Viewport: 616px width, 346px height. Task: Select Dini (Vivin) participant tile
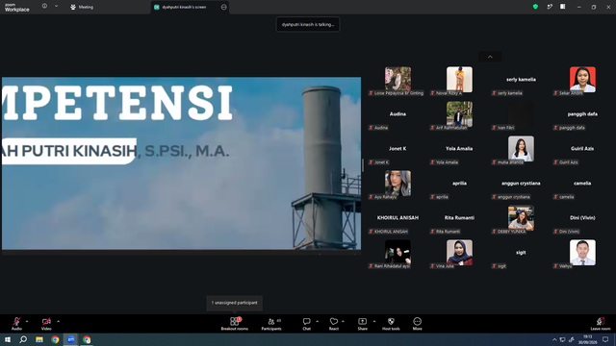pos(582,219)
